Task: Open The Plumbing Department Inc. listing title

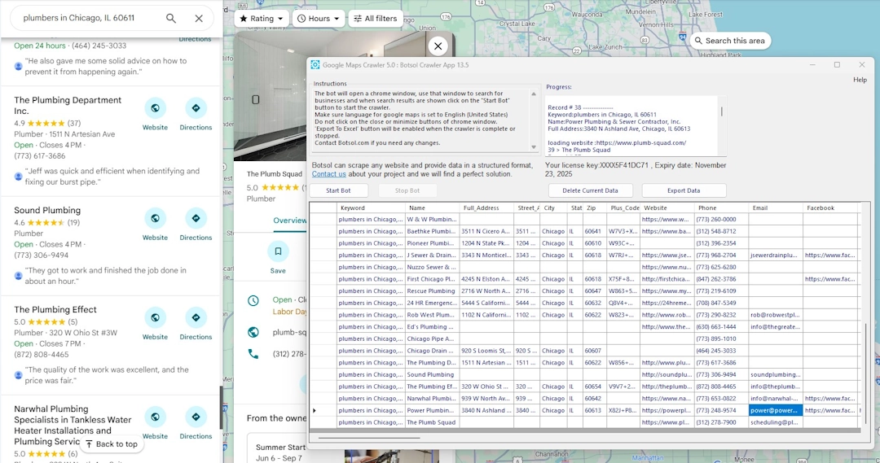Action: point(68,106)
